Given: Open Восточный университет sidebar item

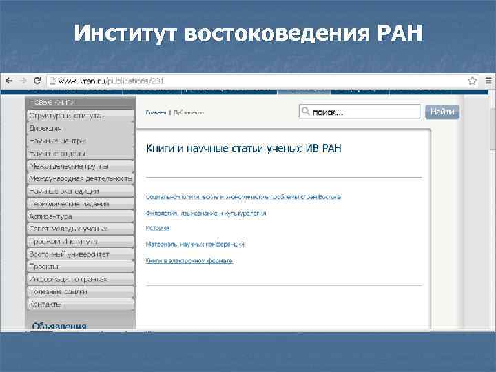Looking at the screenshot, I should coord(81,254).
